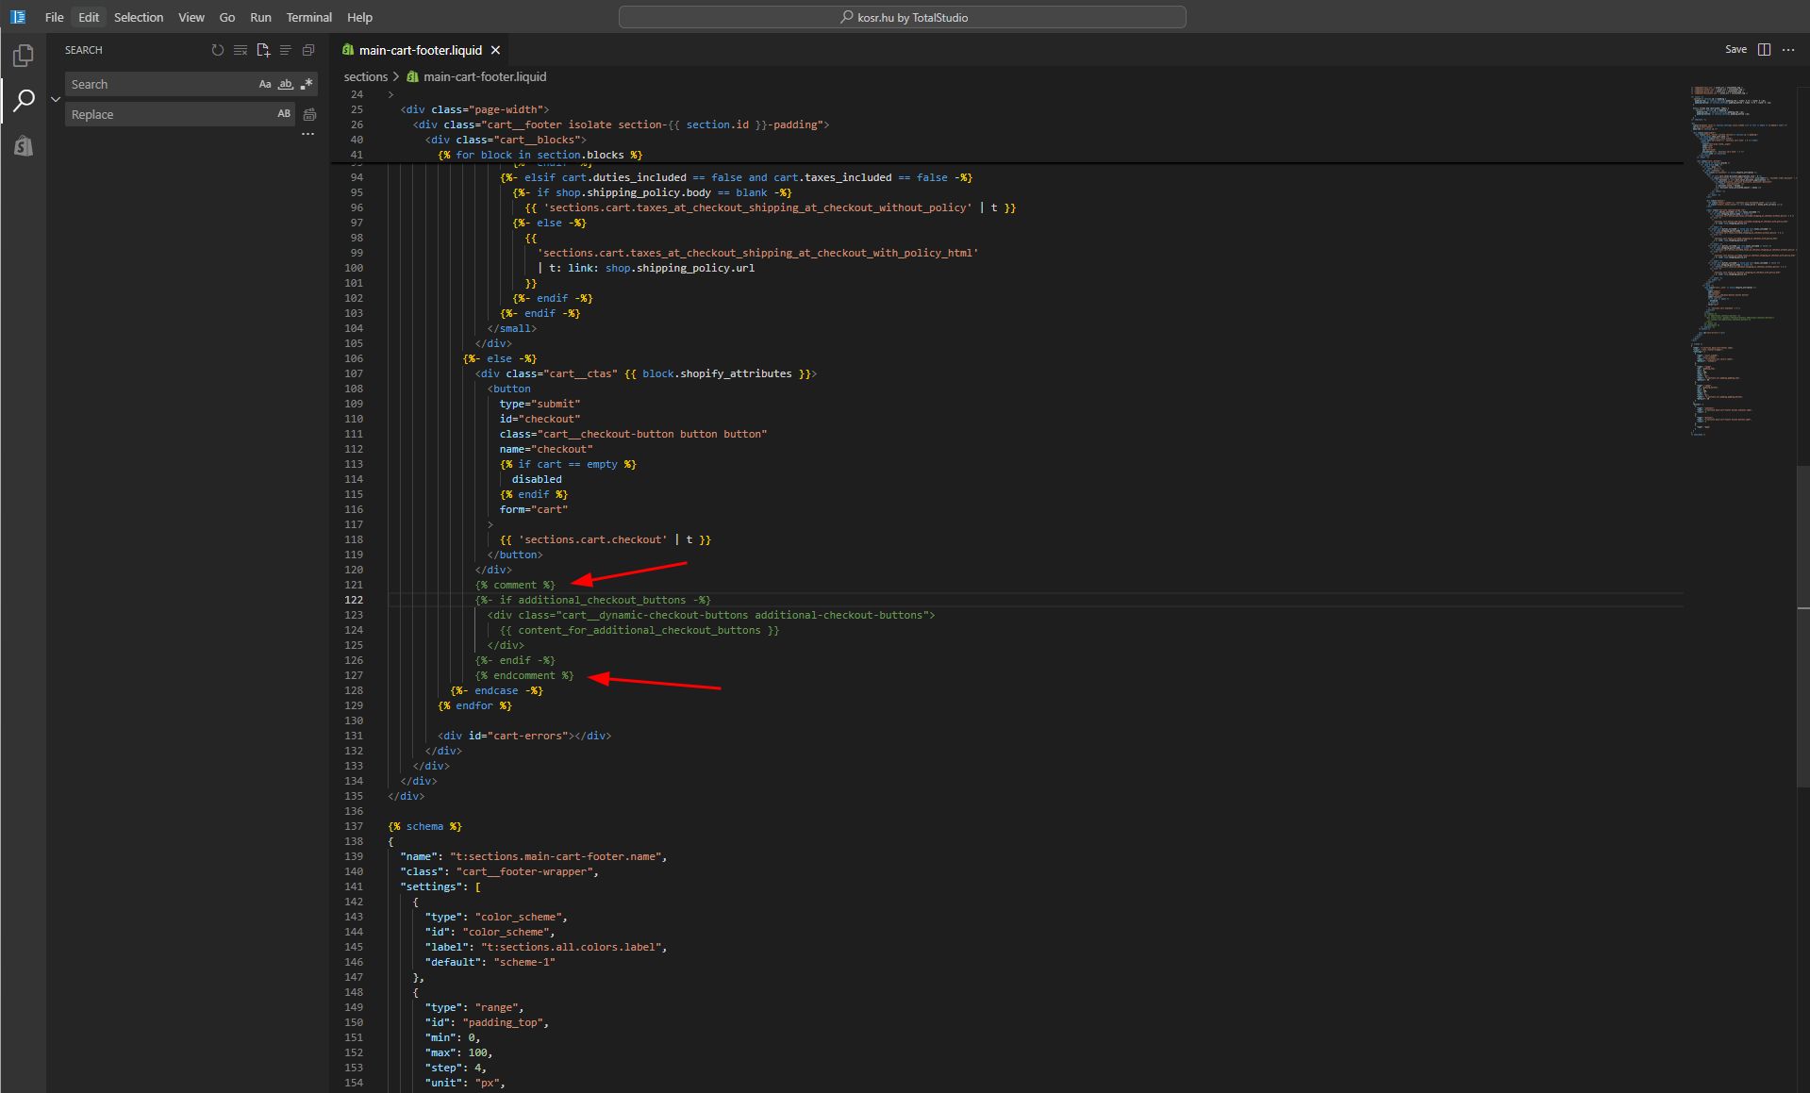The height and width of the screenshot is (1093, 1810).
Task: Open a new search editor
Action: click(263, 50)
